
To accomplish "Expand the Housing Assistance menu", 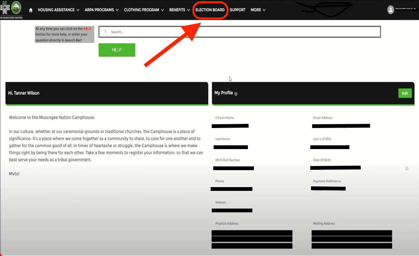I will (x=59, y=10).
